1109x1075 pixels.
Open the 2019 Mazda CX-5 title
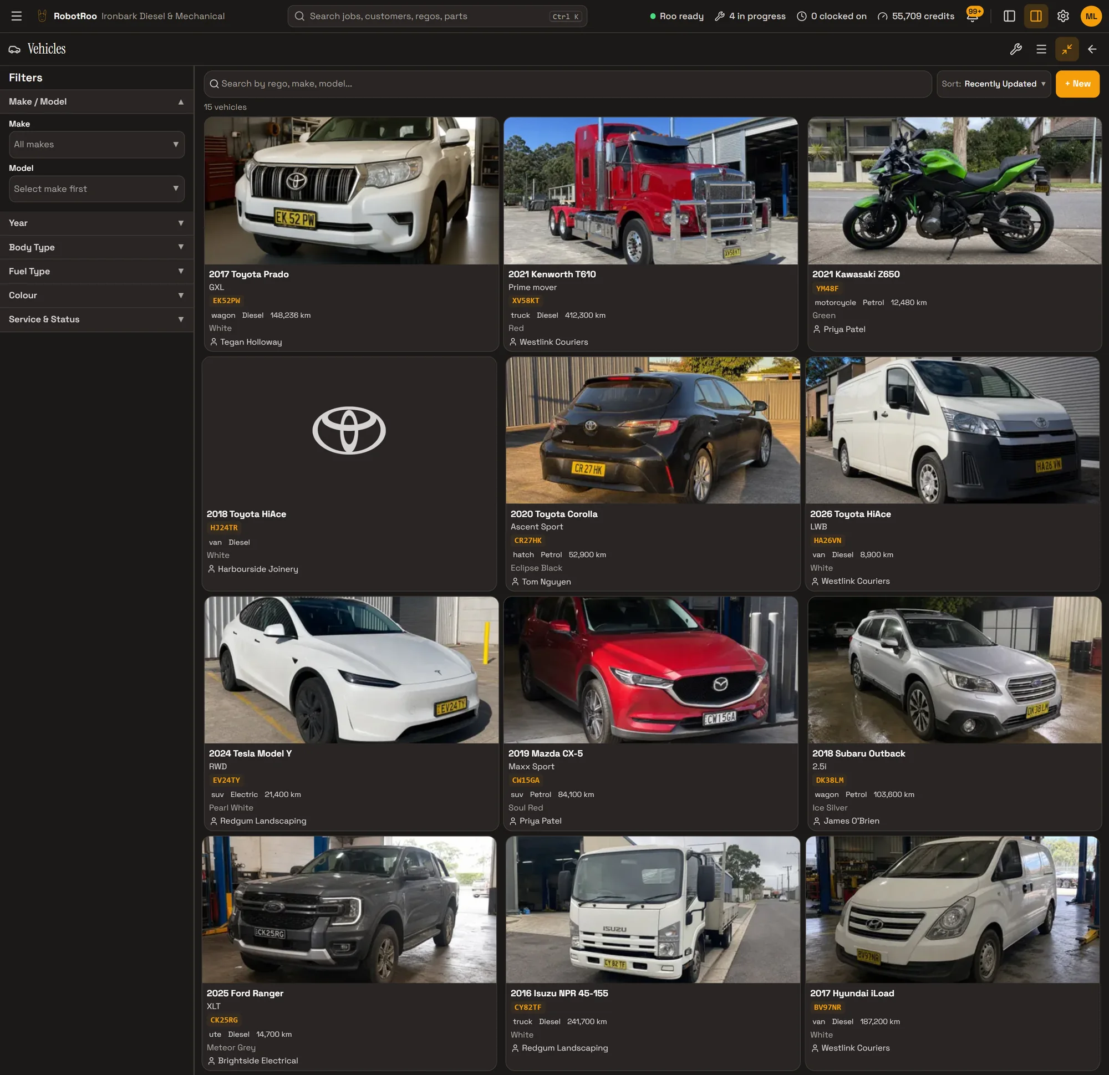[x=546, y=753]
